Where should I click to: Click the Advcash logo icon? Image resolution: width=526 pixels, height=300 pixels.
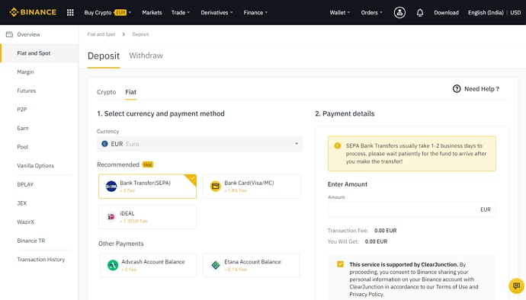pos(113,265)
